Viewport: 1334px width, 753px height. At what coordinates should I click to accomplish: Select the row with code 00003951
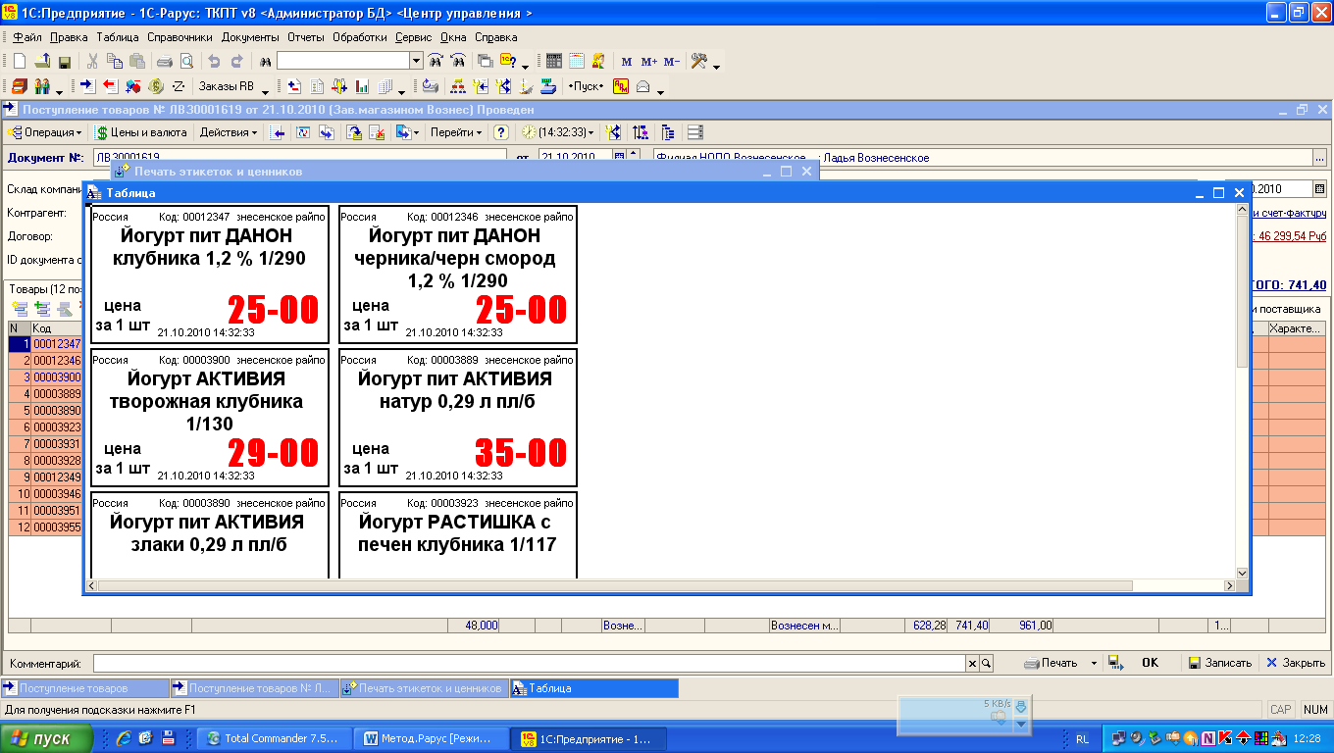(45, 511)
